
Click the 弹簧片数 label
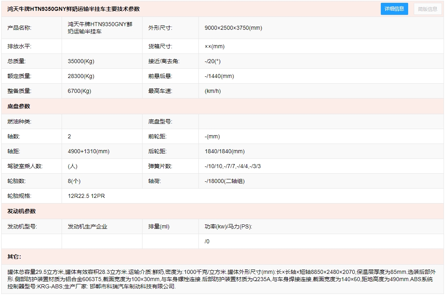point(160,166)
